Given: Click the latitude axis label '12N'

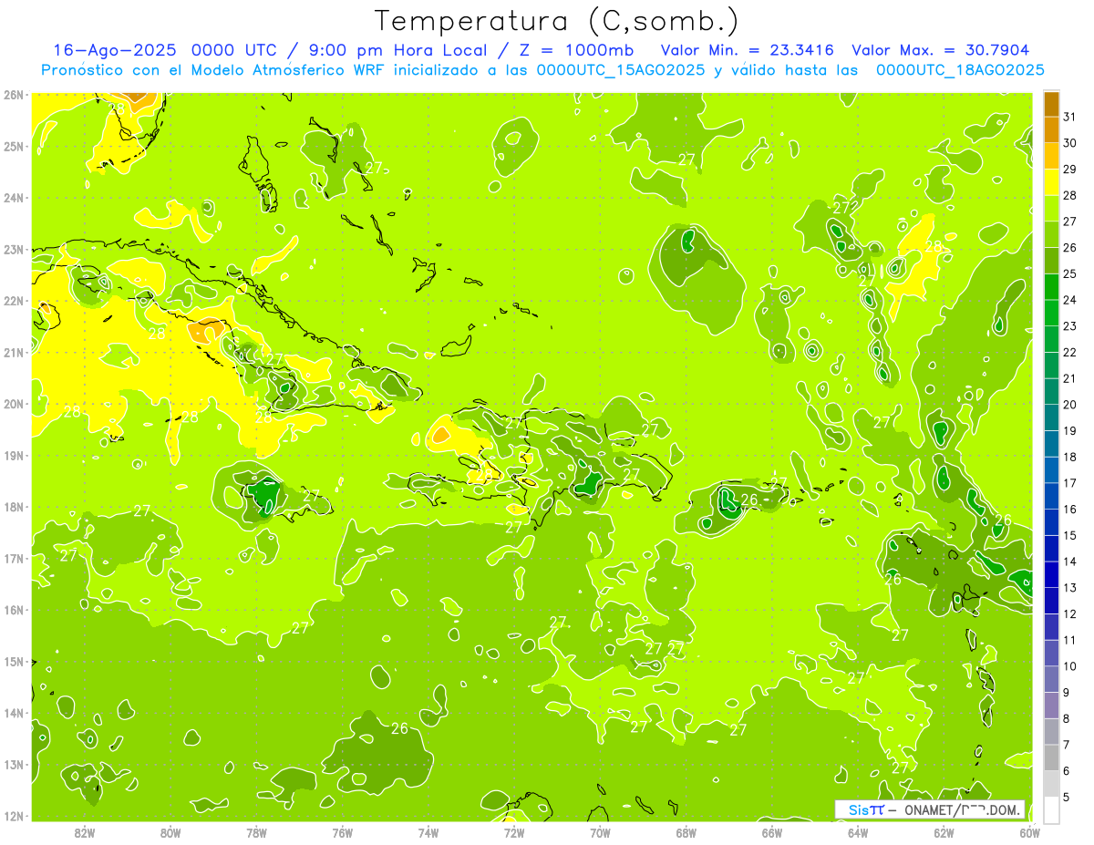Looking at the screenshot, I should tap(14, 816).
